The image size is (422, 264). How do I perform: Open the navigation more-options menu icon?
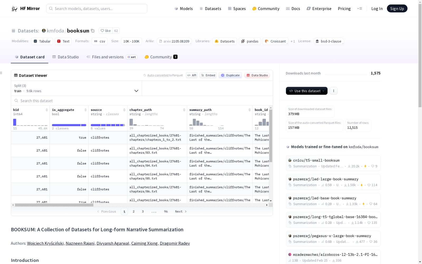[359, 8]
